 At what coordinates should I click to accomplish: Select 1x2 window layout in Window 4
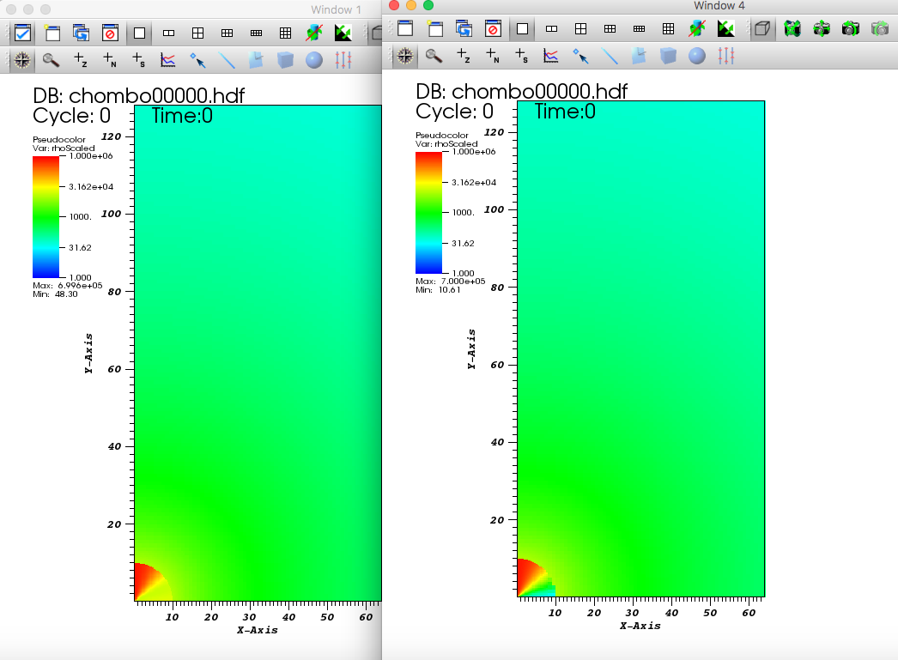[x=551, y=28]
